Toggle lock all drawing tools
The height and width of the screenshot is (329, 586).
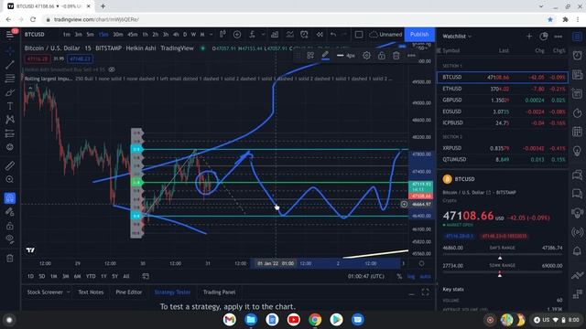(10, 226)
